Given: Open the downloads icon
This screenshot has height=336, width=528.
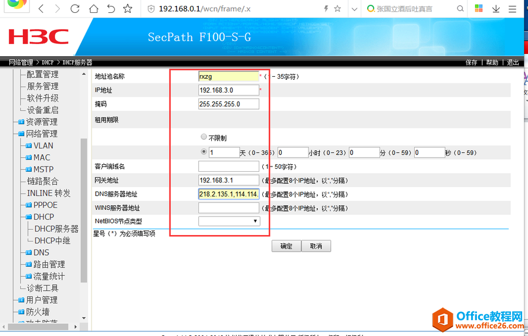Looking at the screenshot, I should [496, 9].
